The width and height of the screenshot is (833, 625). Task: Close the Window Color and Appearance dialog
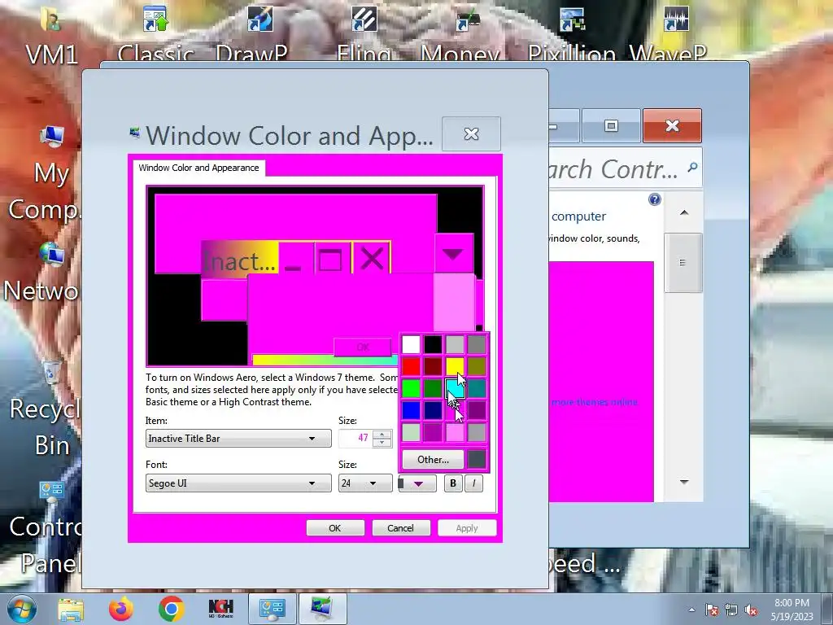(x=471, y=134)
